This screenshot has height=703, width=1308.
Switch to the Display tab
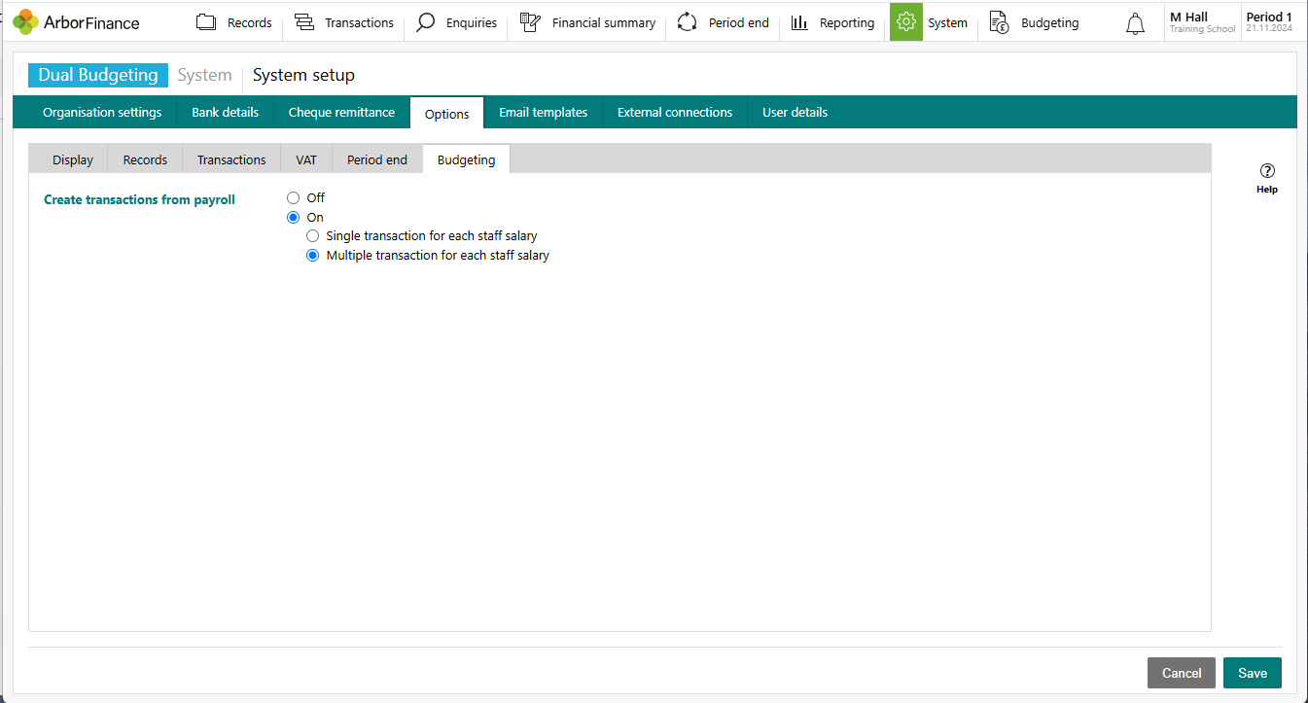[x=72, y=158]
